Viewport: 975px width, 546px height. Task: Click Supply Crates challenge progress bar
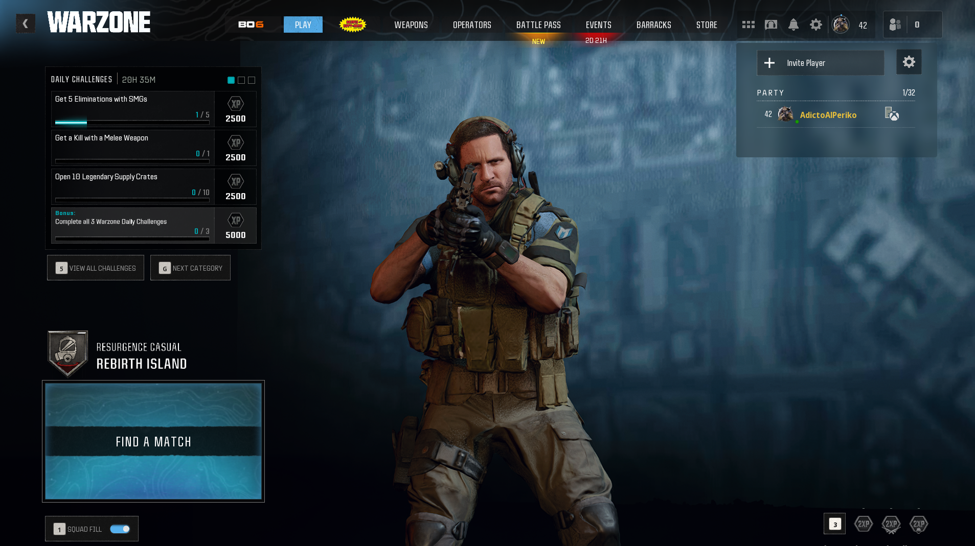132,200
